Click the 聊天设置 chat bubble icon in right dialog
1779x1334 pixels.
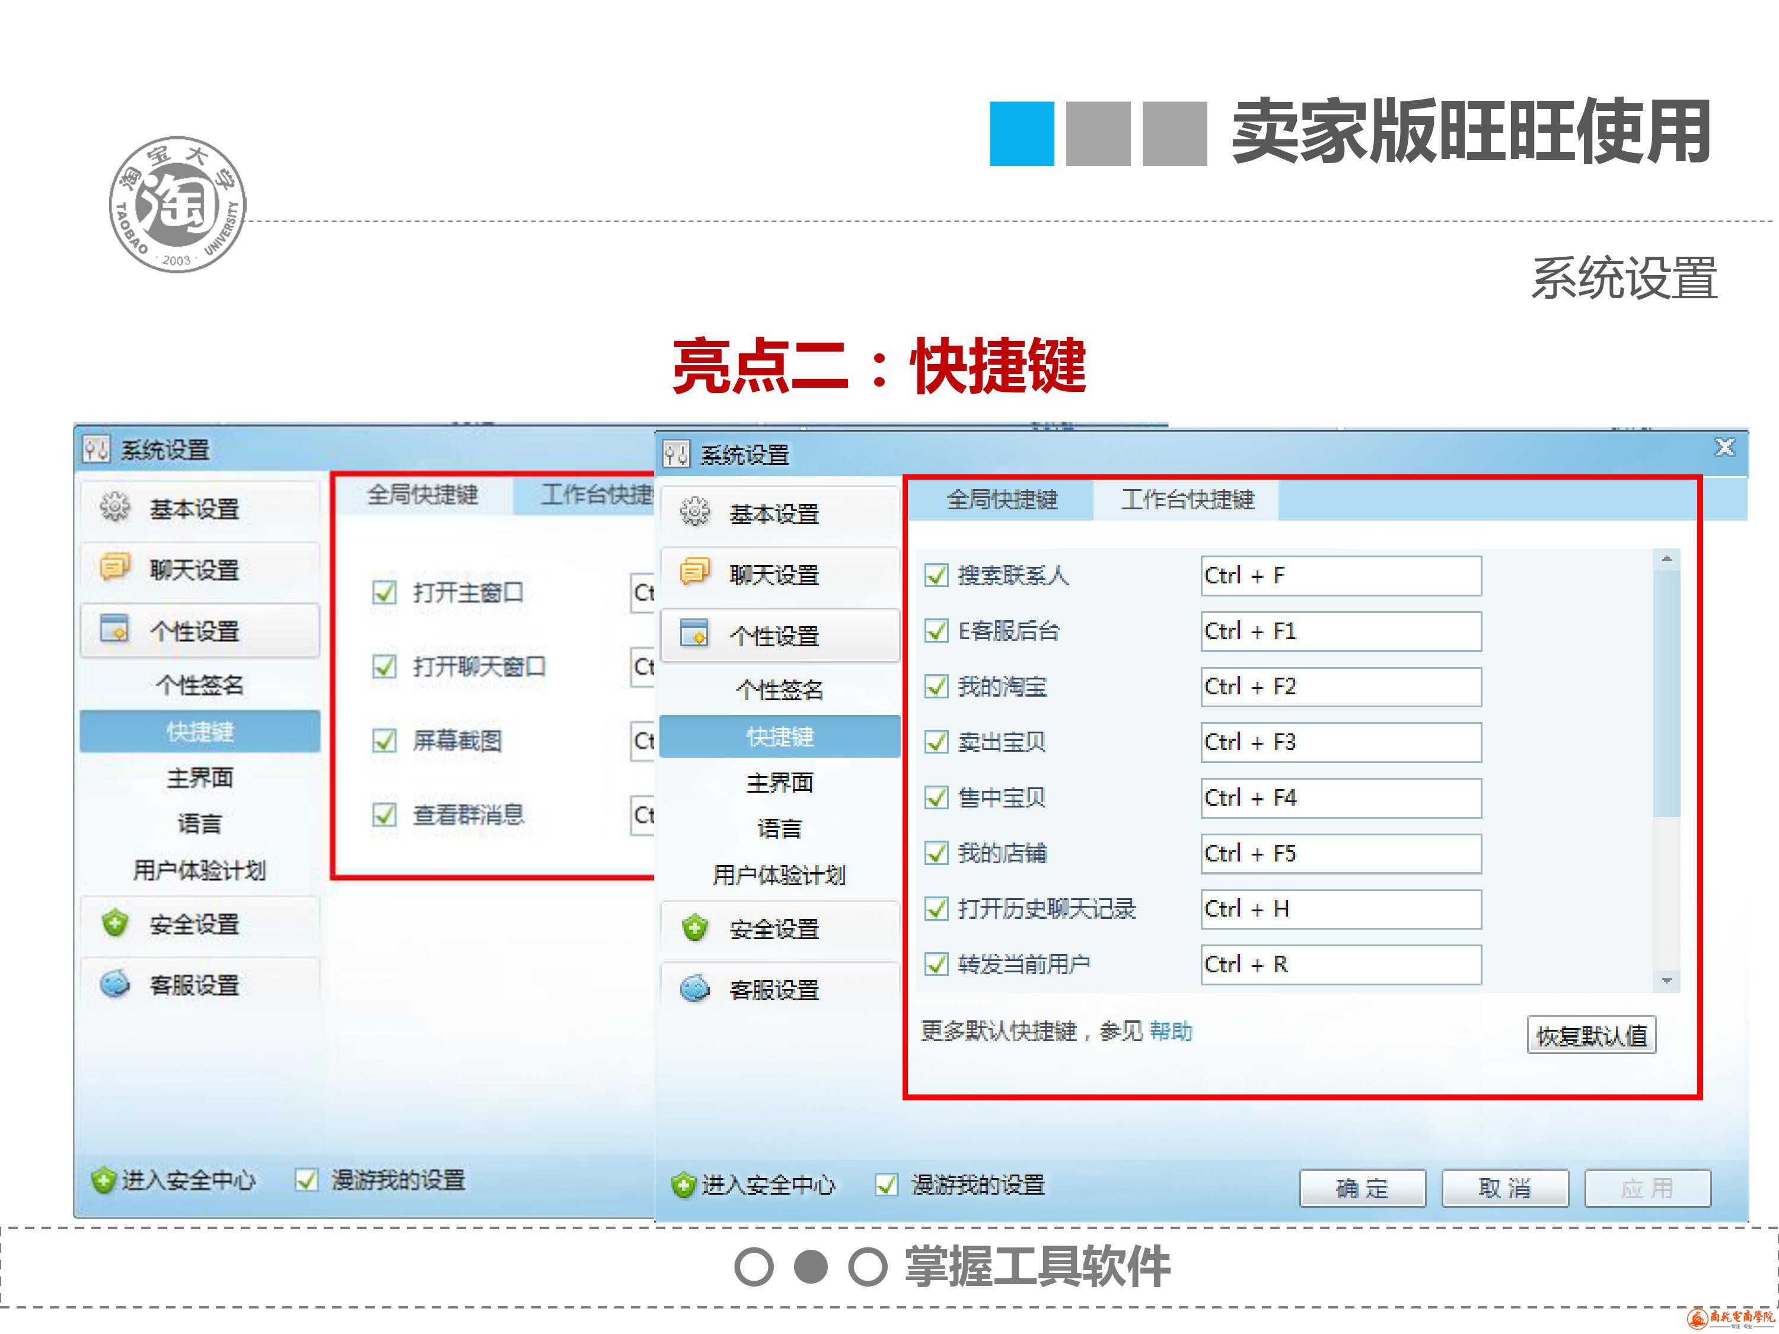[x=695, y=572]
